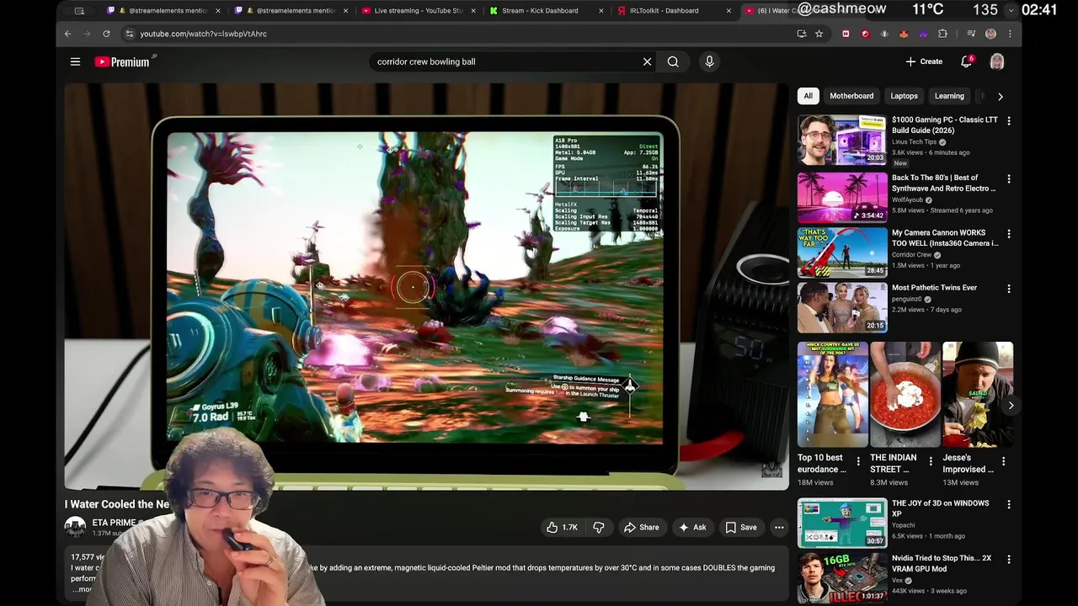Save video to playlist
The width and height of the screenshot is (1078, 606).
pyautogui.click(x=741, y=528)
